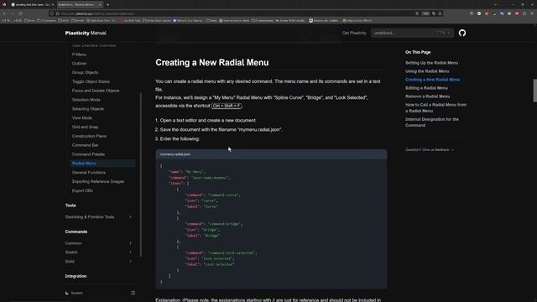Click the Tools sidebar section heading
The width and height of the screenshot is (537, 302).
tap(70, 206)
